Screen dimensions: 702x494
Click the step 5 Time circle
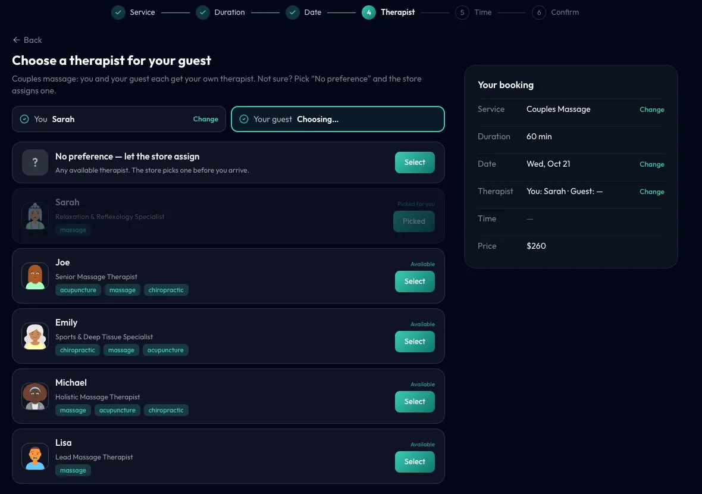tap(462, 12)
